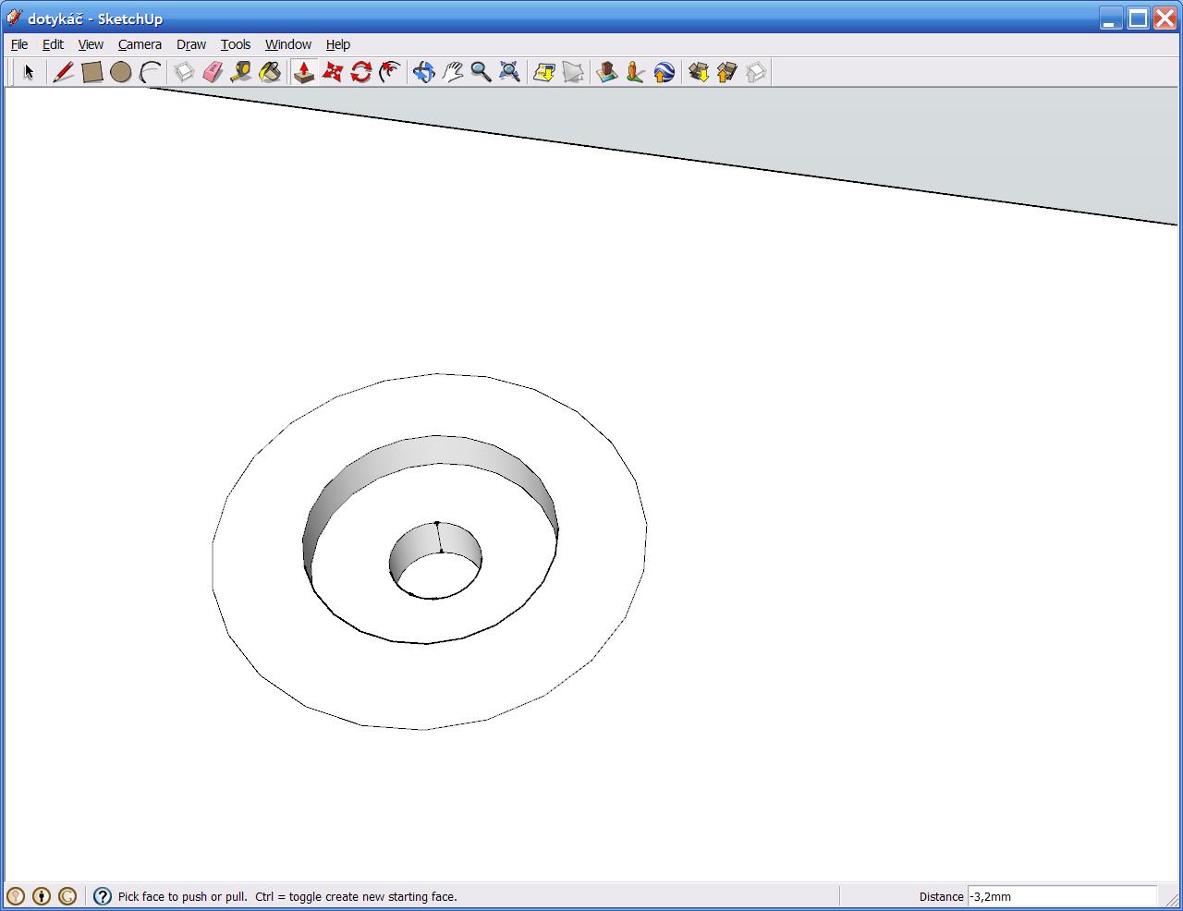Click the Distance measurement input box
Screen dimensions: 1183x911
pos(1061,896)
